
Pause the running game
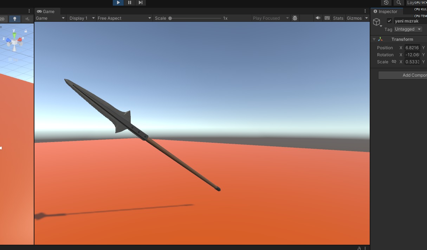click(129, 2)
